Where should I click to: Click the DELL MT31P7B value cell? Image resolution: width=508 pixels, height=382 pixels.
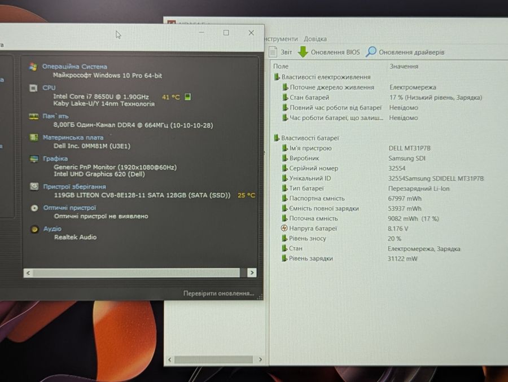[410, 148]
